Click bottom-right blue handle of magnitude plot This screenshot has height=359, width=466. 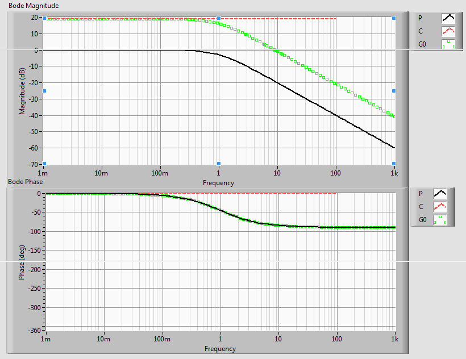(394, 164)
